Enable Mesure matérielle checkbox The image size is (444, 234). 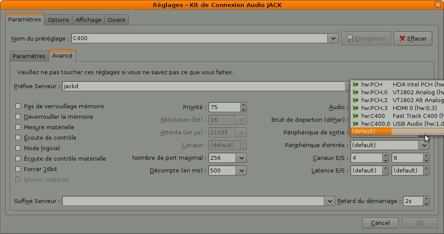[18, 127]
